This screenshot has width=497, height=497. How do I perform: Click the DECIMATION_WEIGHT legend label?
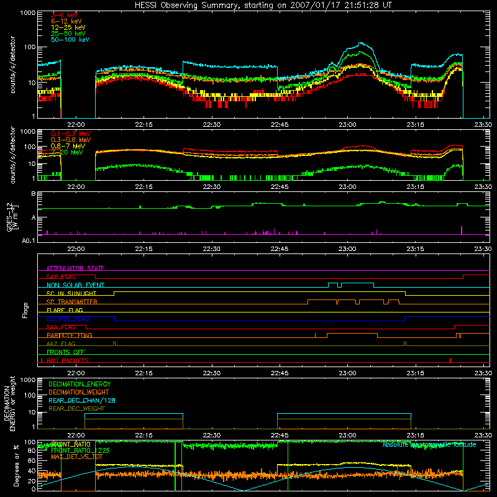point(79,392)
